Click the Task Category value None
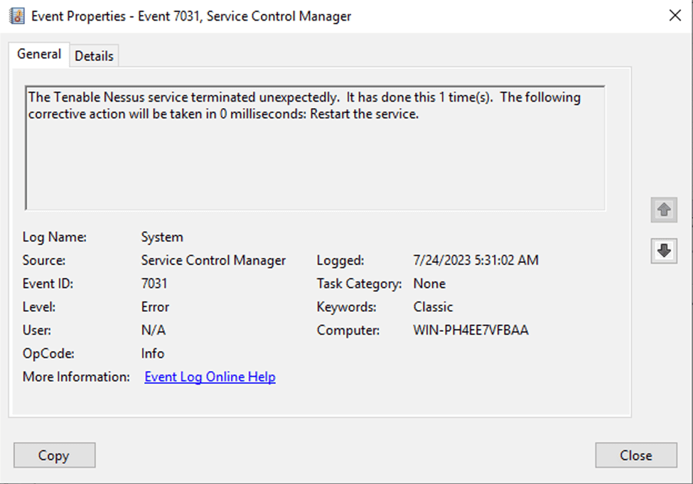 pyautogui.click(x=429, y=284)
